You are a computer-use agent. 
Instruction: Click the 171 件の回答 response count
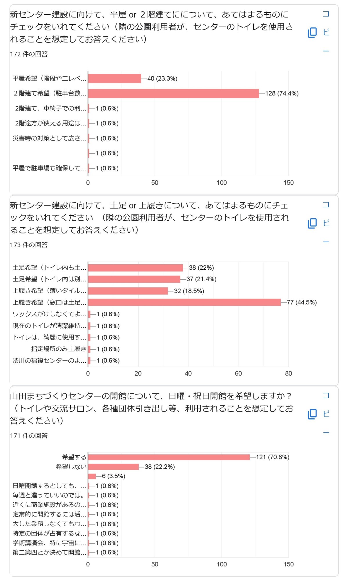pyautogui.click(x=29, y=436)
